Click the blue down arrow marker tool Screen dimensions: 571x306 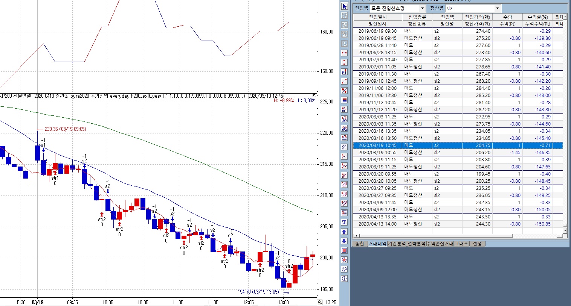click(344, 241)
